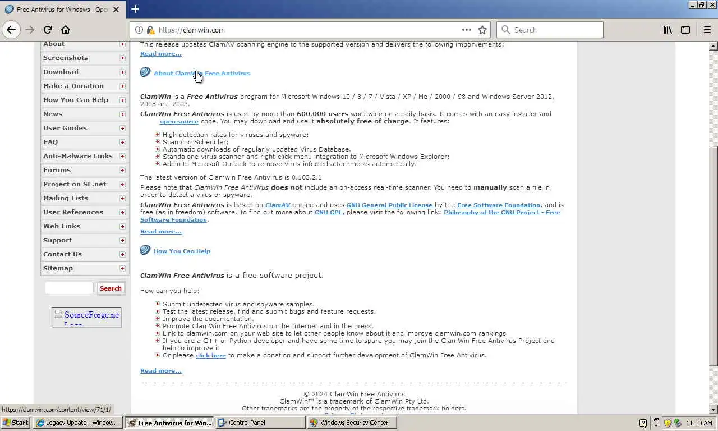Click the SourceForge.net logo image
The width and height of the screenshot is (718, 431).
(86, 317)
